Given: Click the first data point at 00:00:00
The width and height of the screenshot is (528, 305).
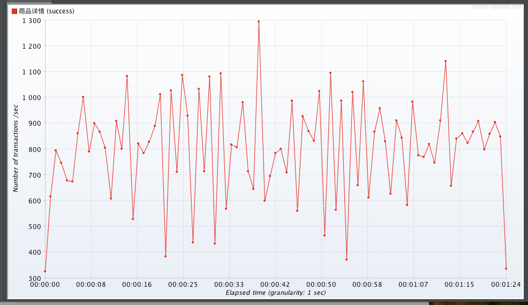Looking at the screenshot, I should pos(45,271).
